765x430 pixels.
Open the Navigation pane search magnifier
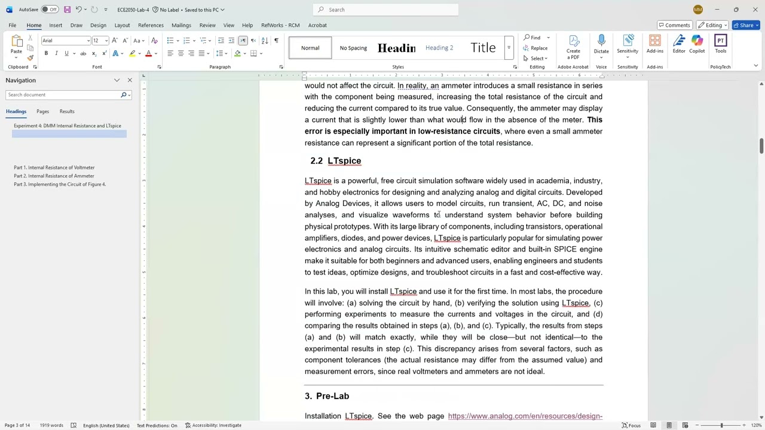(124, 95)
